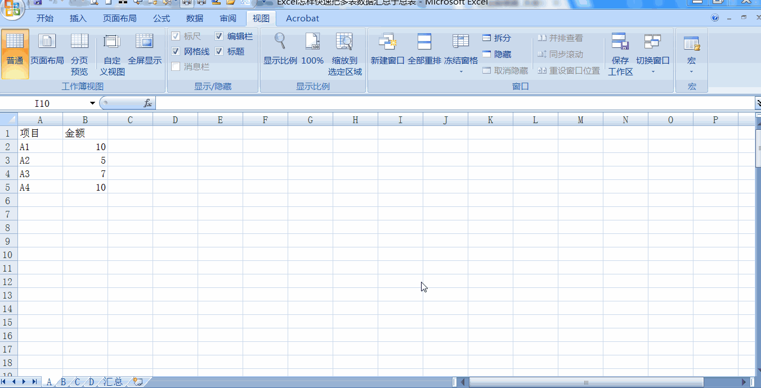The height and width of the screenshot is (388, 761).
Task: Expand the formula bar
Action: point(758,103)
